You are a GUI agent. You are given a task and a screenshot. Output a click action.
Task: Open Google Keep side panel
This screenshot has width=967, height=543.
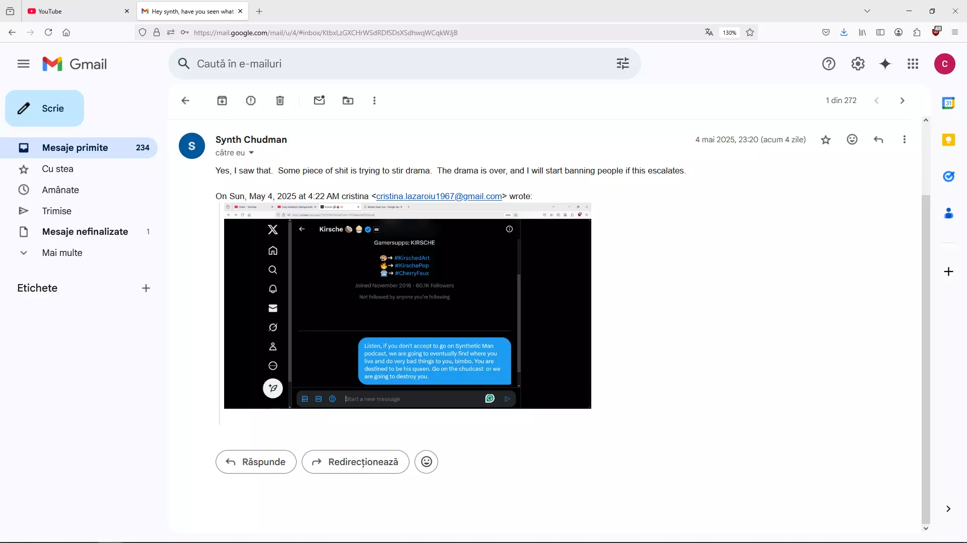[x=948, y=140]
